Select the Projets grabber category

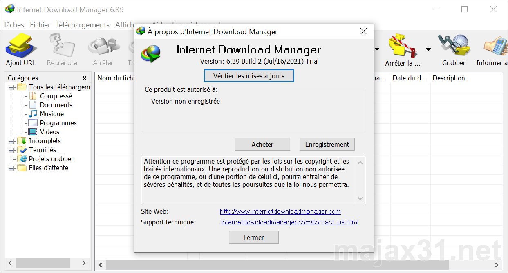51,159
